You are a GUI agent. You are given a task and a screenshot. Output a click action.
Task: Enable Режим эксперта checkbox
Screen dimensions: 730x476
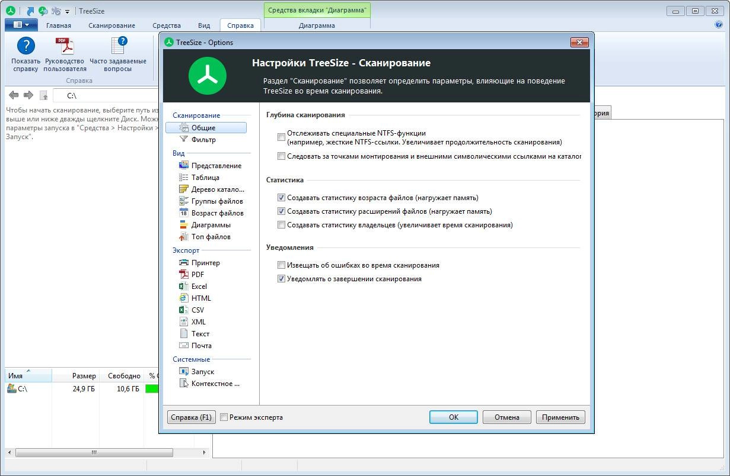pyautogui.click(x=224, y=417)
